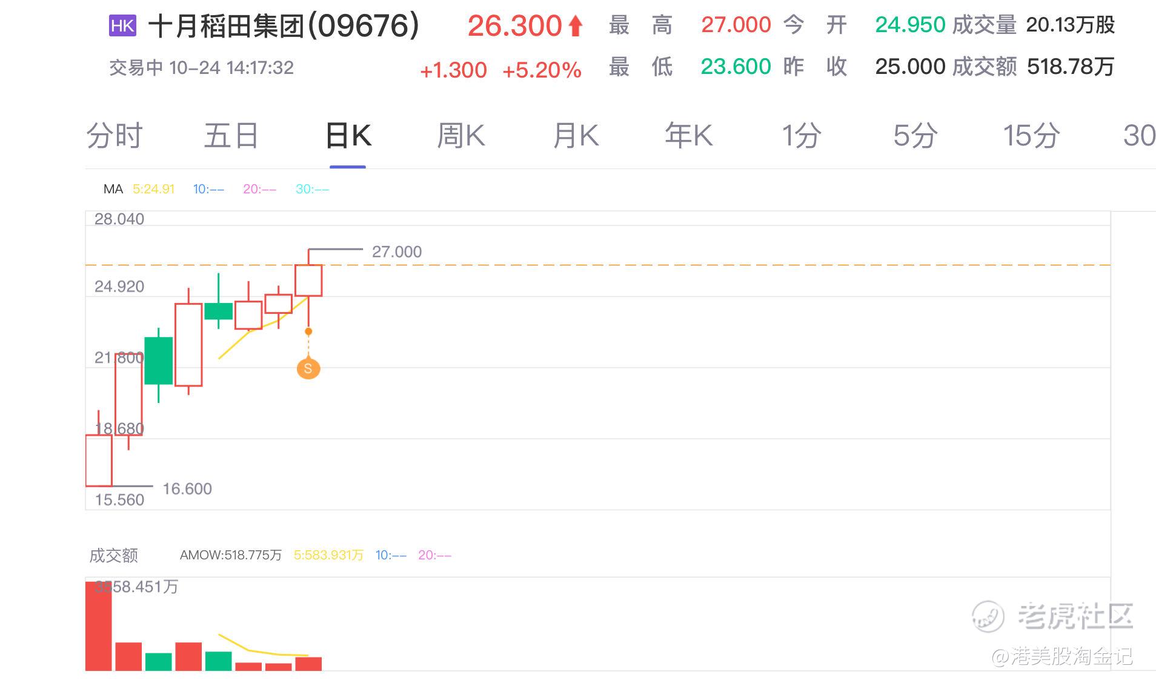Click the 最低 value 23.600

pyautogui.click(x=736, y=66)
